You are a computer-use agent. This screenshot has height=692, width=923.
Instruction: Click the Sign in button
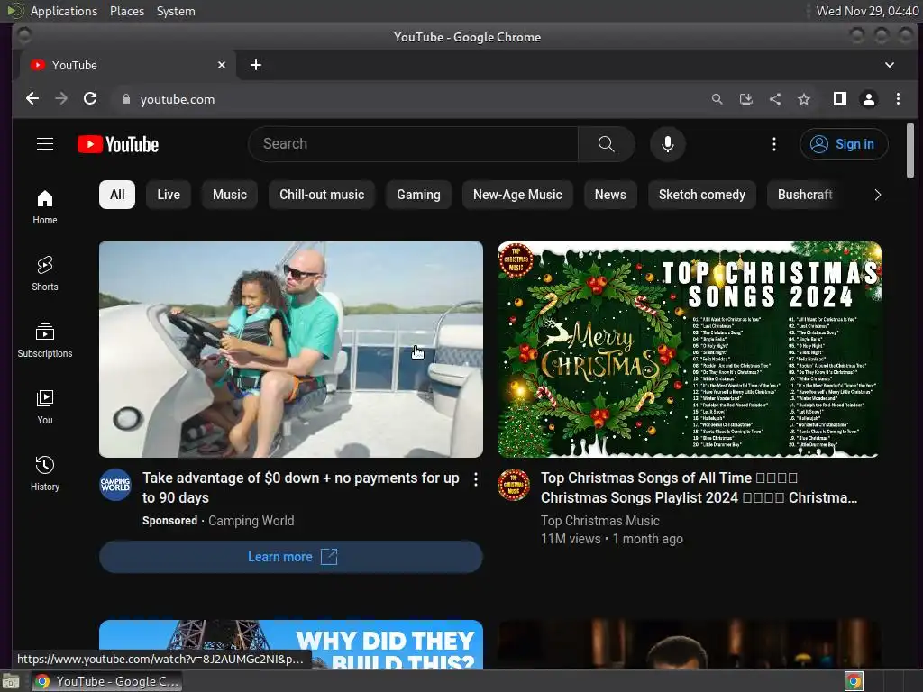[844, 144]
